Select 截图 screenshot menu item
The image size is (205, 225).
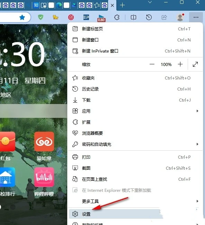tap(135, 168)
